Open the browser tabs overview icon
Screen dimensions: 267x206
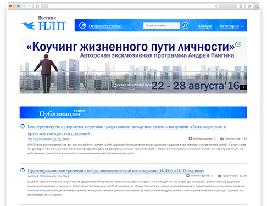click(x=249, y=6)
